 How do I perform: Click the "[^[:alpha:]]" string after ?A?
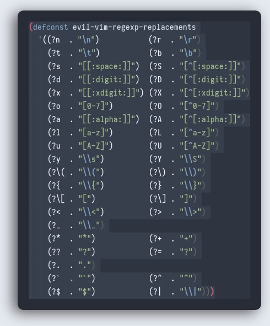(210, 119)
